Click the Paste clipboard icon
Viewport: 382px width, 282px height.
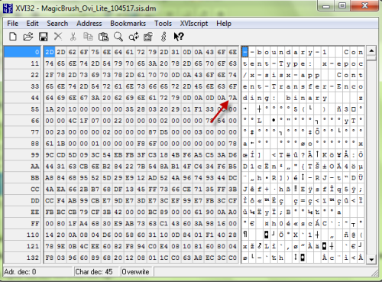point(103,37)
